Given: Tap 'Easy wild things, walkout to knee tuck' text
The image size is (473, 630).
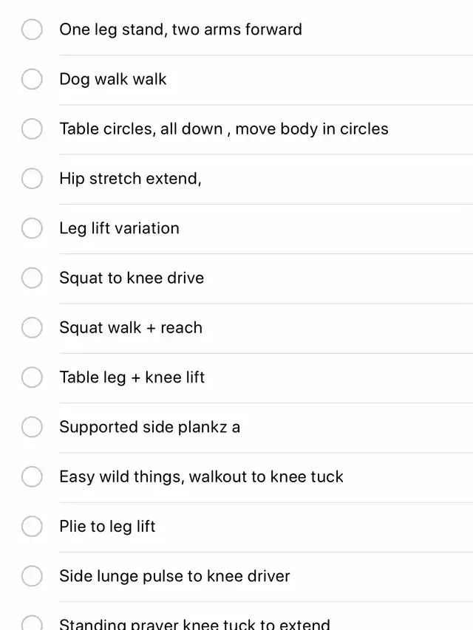Looking at the screenshot, I should click(x=201, y=477).
